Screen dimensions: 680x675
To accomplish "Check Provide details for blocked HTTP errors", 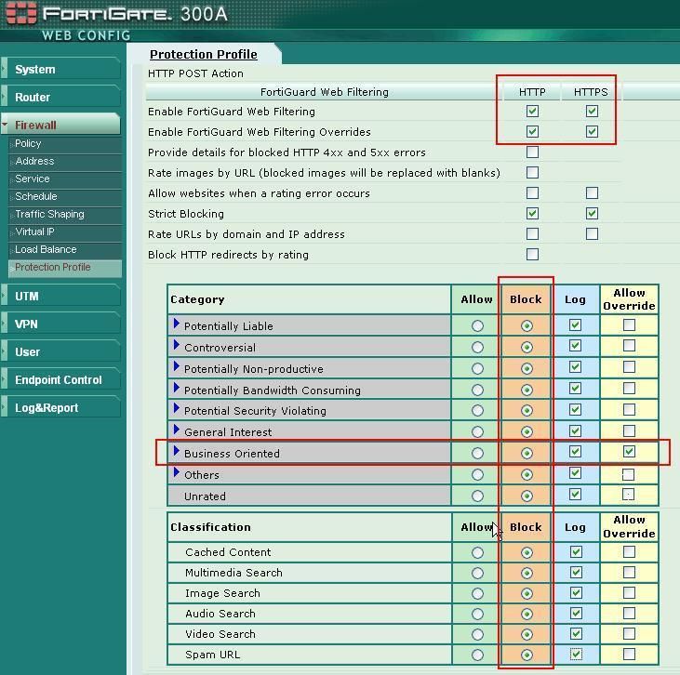I will coord(532,152).
